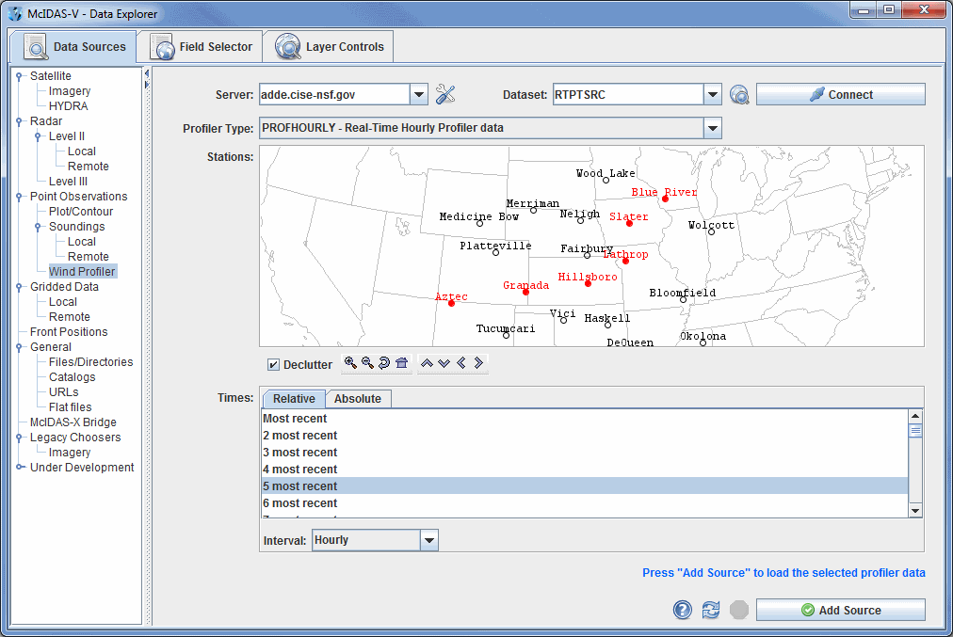The width and height of the screenshot is (953, 637).
Task: Open the Interval Hourly dropdown
Action: pyautogui.click(x=429, y=540)
